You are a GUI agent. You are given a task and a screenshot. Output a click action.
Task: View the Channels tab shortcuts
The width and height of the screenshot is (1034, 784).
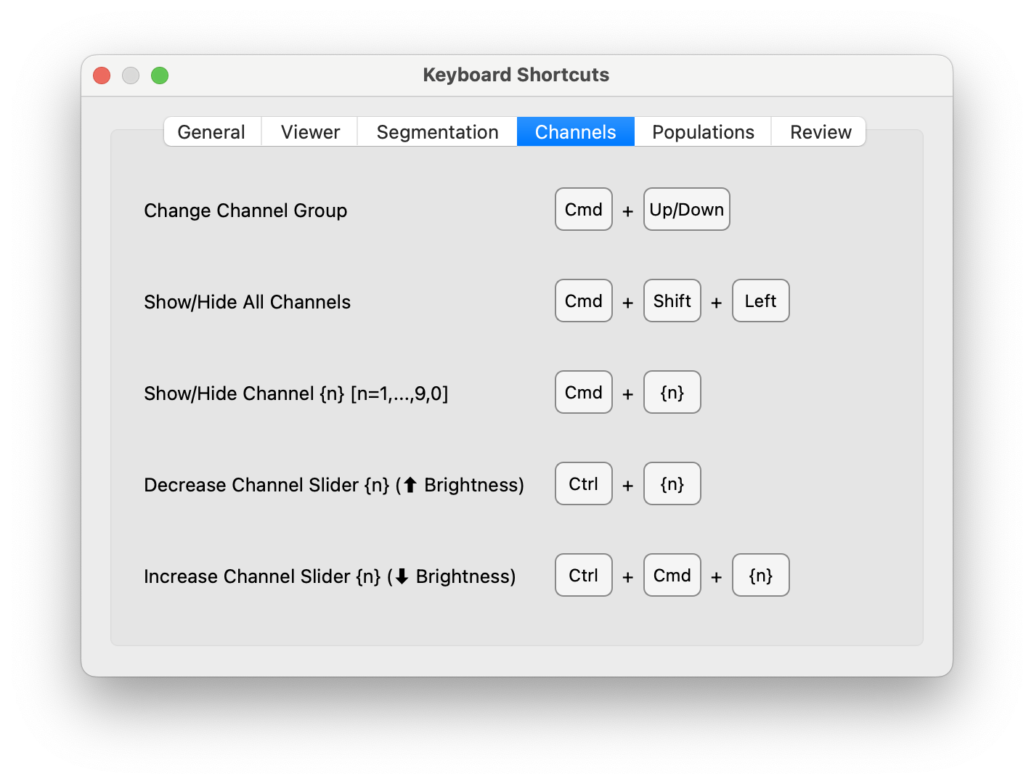575,131
